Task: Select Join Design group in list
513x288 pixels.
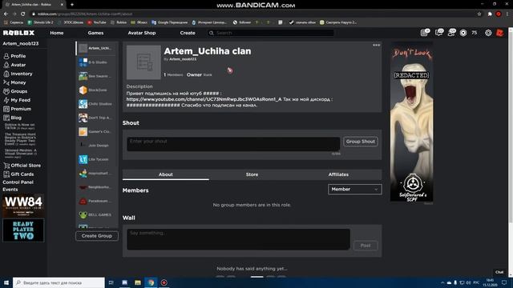Action: (97, 146)
